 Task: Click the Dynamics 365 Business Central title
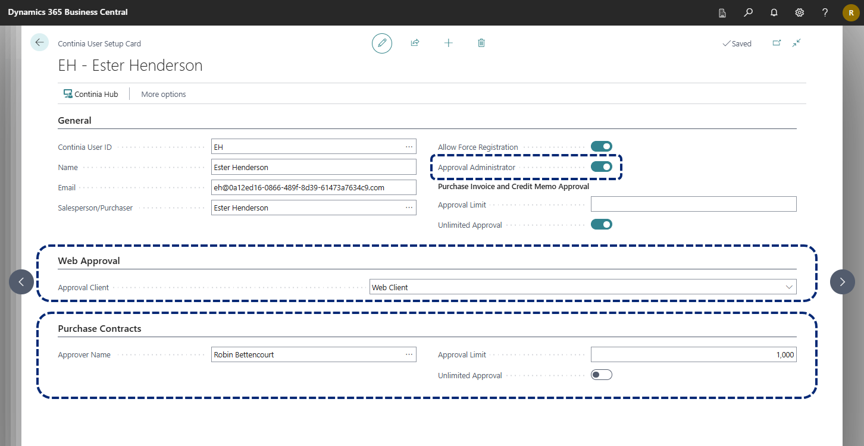(x=68, y=12)
